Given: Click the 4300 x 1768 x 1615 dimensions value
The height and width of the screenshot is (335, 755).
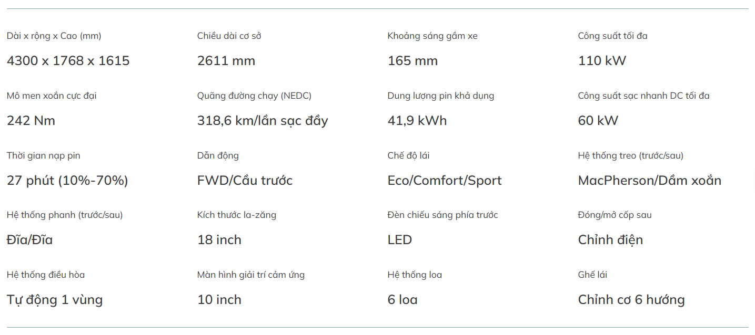Looking at the screenshot, I should coord(68,61).
